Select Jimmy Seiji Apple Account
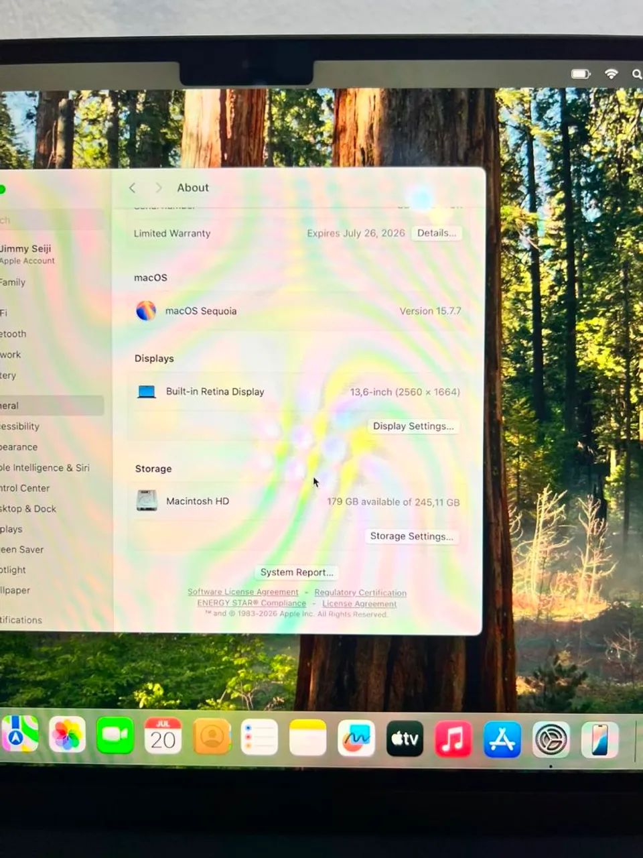Screen dimensions: 643x858 point(27,254)
